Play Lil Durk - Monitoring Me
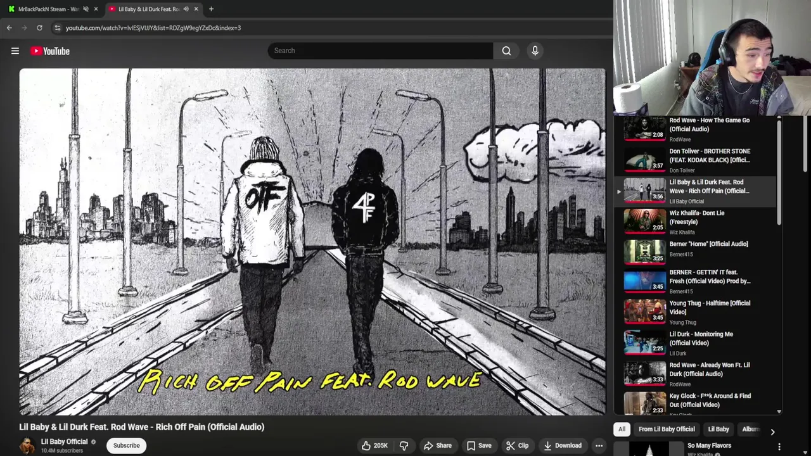Viewport: 811px width, 456px height. [694, 343]
